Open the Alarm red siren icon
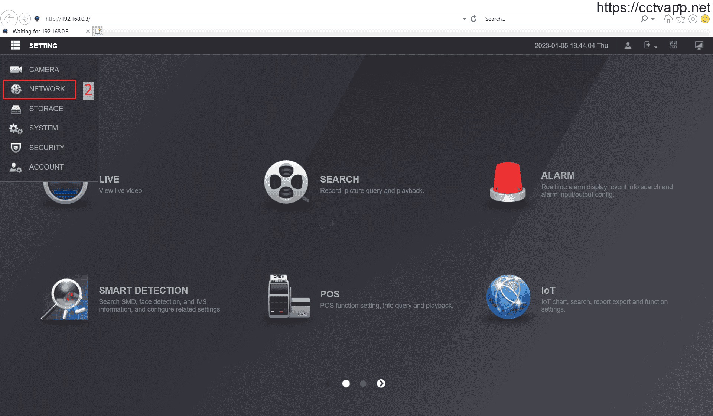Image resolution: width=713 pixels, height=416 pixels. click(507, 182)
